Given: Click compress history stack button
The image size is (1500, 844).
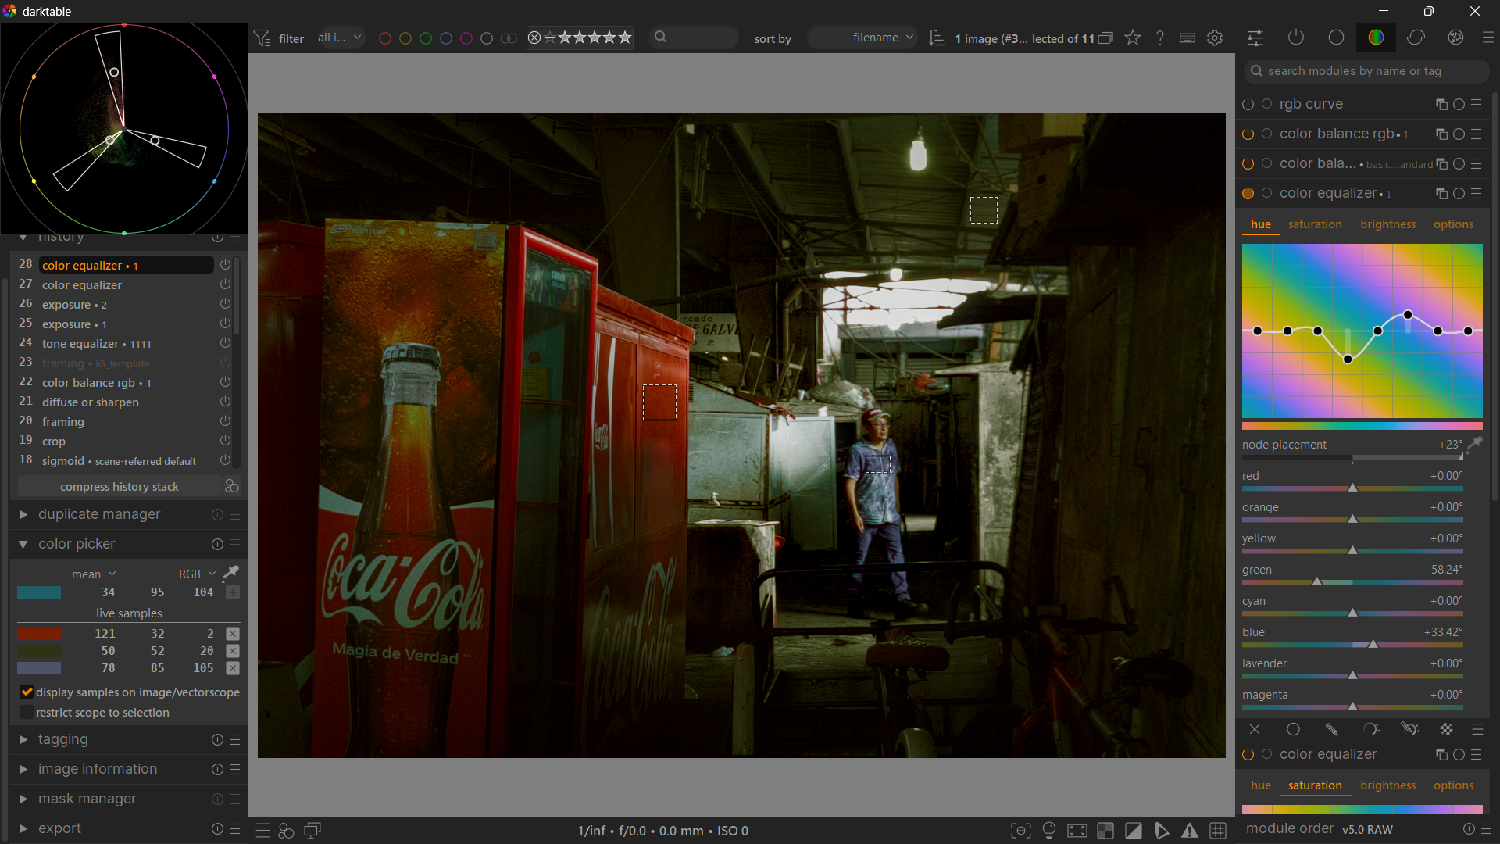Looking at the screenshot, I should point(120,486).
